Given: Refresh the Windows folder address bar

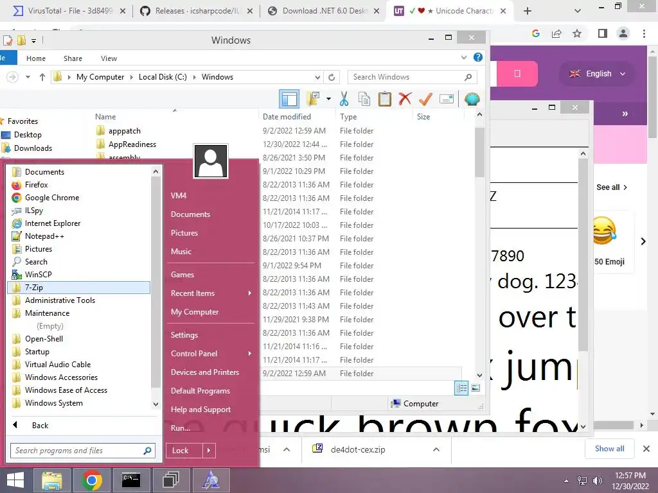Looking at the screenshot, I should click(332, 77).
